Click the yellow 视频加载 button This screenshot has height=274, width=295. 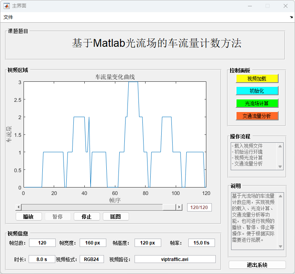coord(257,79)
